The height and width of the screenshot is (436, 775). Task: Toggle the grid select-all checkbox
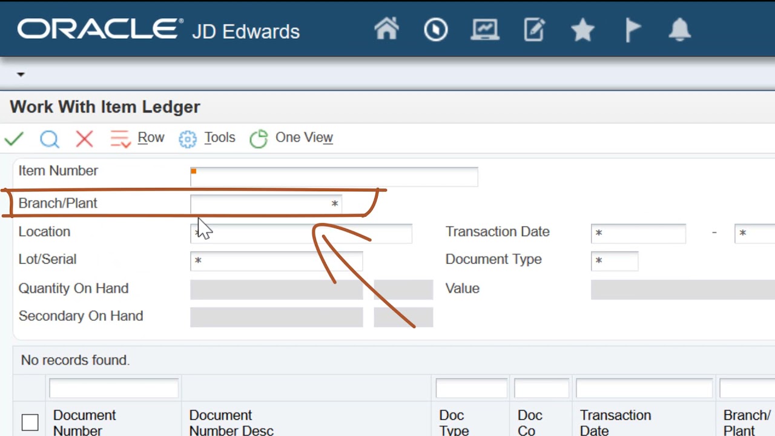pyautogui.click(x=30, y=422)
